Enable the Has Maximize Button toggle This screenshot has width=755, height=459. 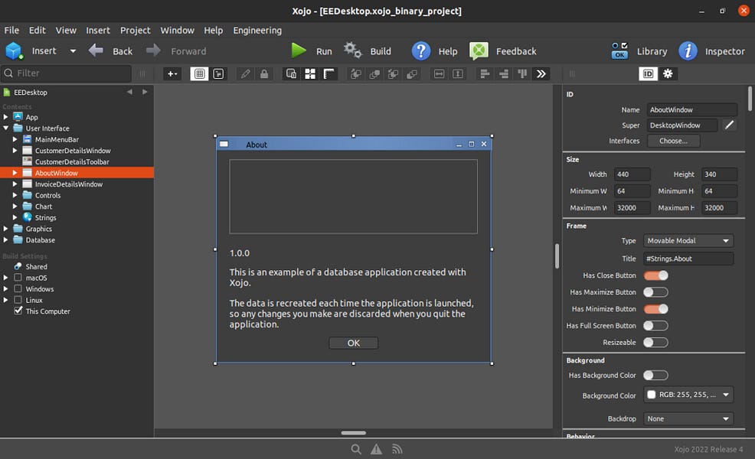[x=655, y=291]
